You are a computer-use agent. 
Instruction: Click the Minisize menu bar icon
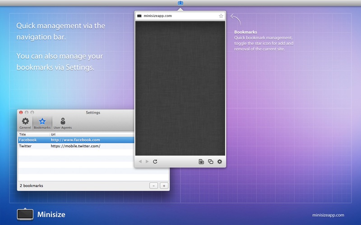coord(180,3)
